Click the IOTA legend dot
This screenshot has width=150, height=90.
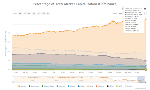[108, 86]
